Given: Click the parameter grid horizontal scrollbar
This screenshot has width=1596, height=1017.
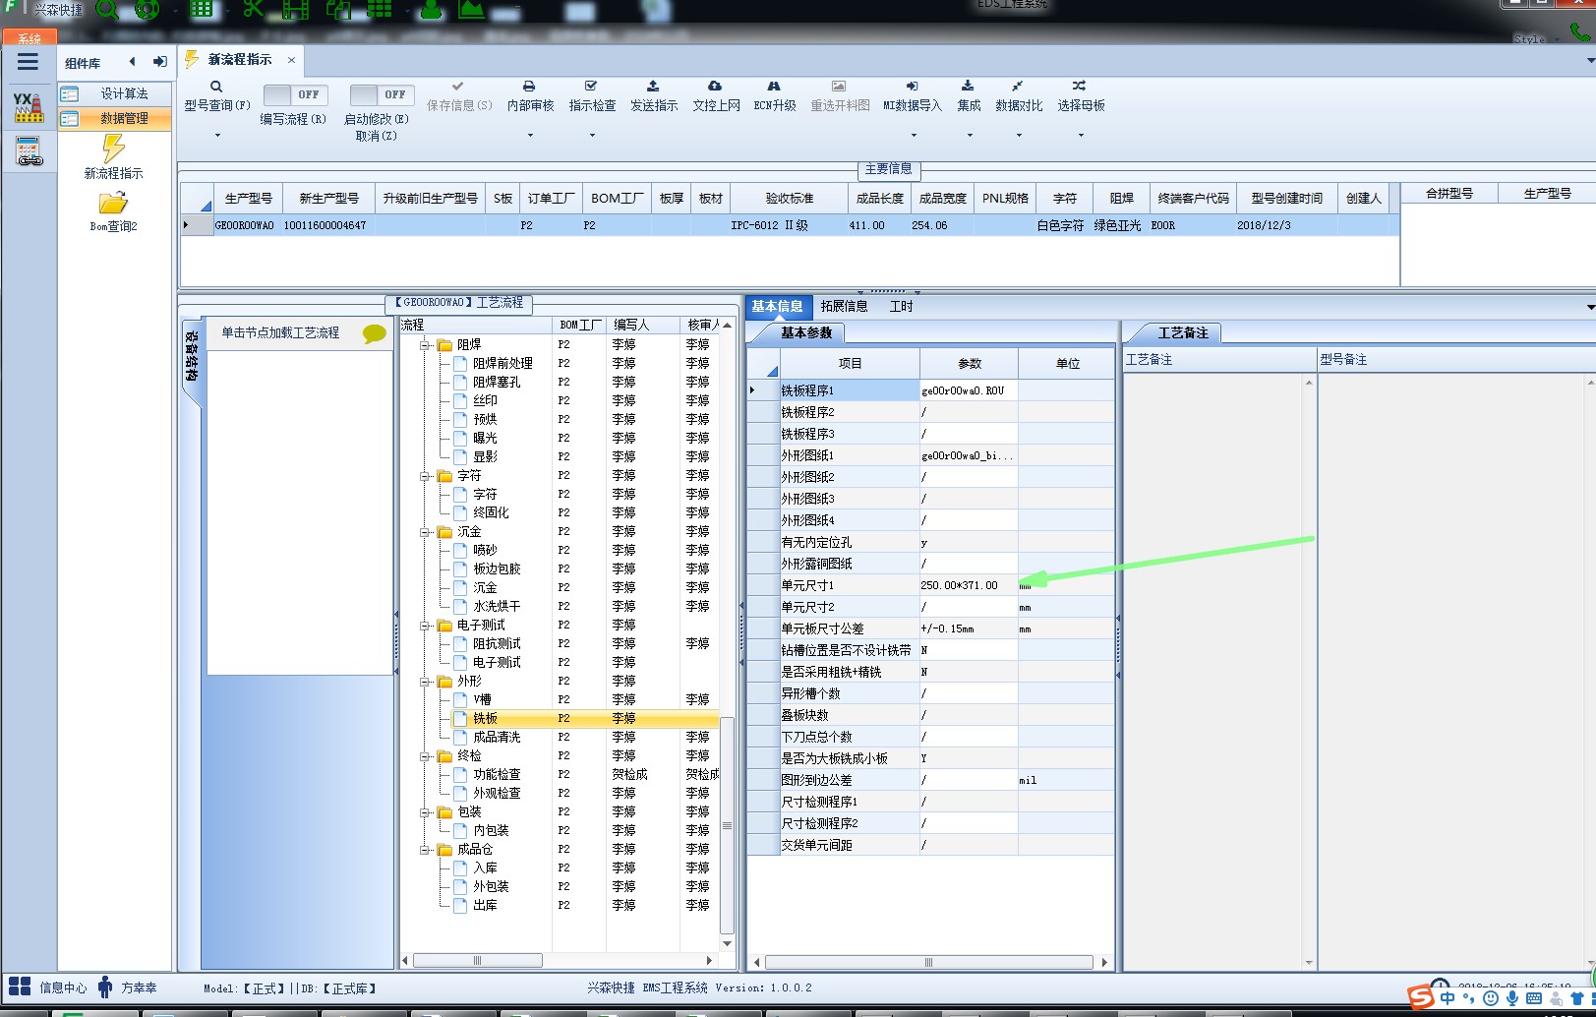Looking at the screenshot, I should (928, 962).
